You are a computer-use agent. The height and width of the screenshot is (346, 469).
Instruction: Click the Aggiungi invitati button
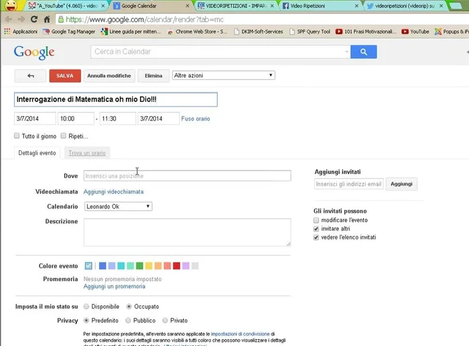(401, 184)
